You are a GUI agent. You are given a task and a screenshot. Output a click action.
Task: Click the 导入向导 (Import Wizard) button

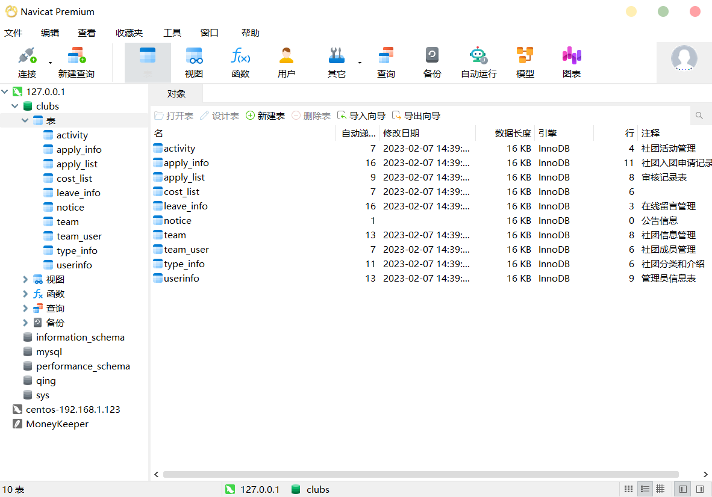tap(361, 116)
